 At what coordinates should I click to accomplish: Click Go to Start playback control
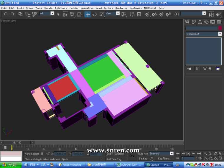tap(177, 154)
